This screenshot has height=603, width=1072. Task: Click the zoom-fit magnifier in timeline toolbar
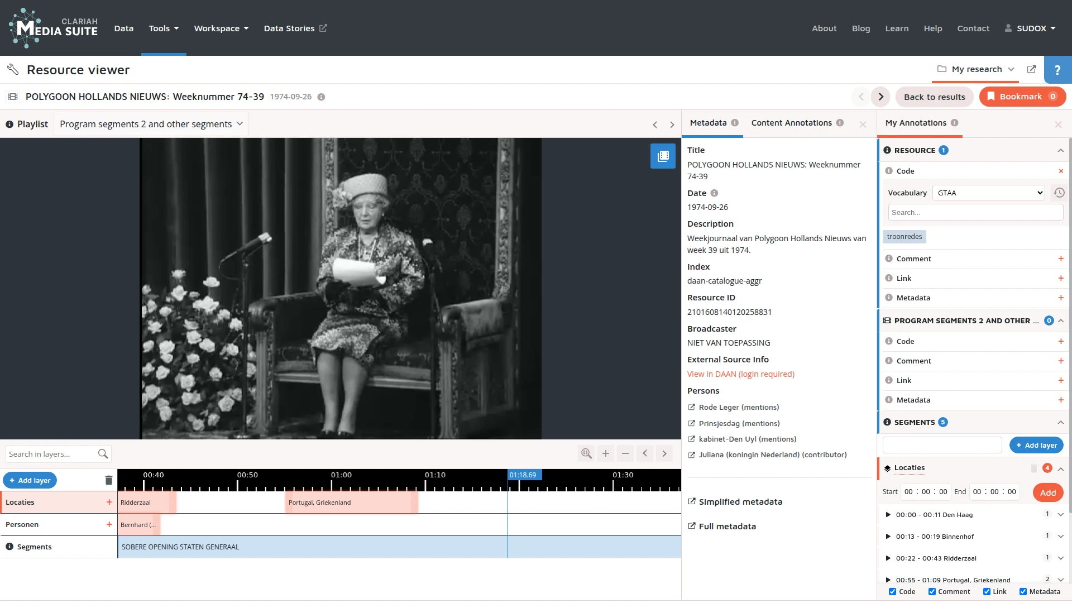point(586,453)
